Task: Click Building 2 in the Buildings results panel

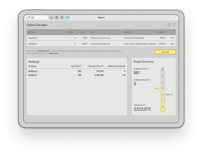Action: point(33,71)
